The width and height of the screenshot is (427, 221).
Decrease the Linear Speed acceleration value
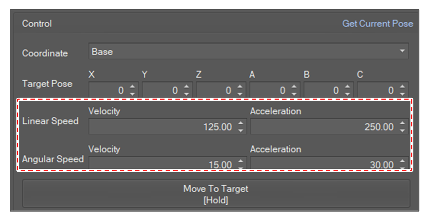click(402, 130)
